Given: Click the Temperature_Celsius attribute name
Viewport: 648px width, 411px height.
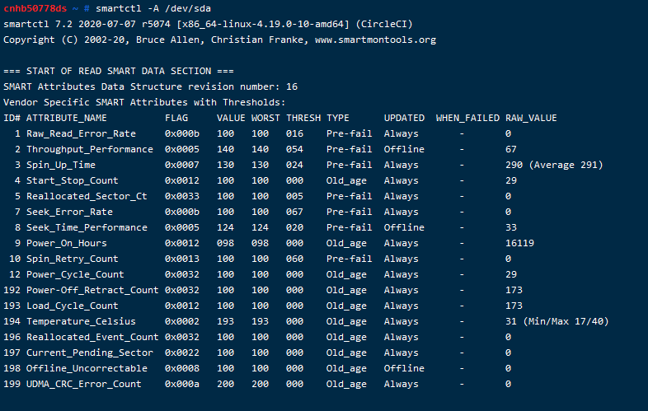Looking at the screenshot, I should click(x=81, y=321).
